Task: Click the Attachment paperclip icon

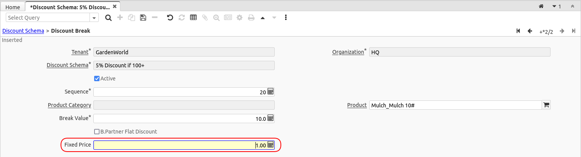Action: 205,18
